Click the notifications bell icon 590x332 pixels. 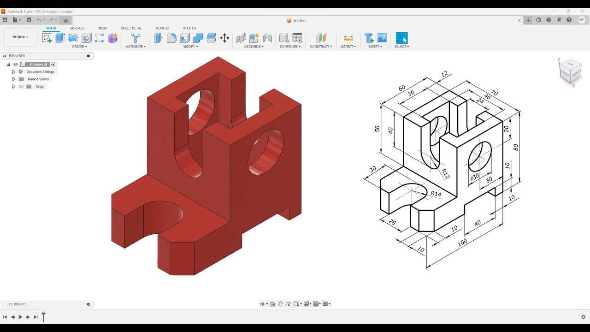(x=559, y=20)
